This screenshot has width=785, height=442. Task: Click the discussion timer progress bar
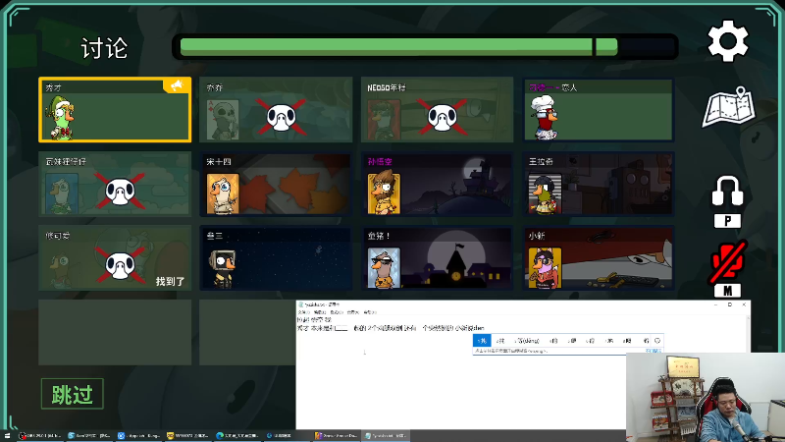(425, 46)
